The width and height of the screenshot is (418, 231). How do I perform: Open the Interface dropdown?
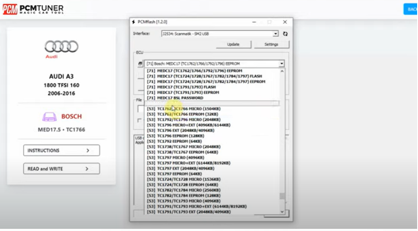pos(275,34)
